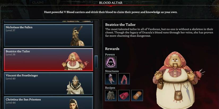Image resolution: width=219 pixels, height=109 pixels.
Task: Click the boss list scrollbar handle
Action: [96, 62]
